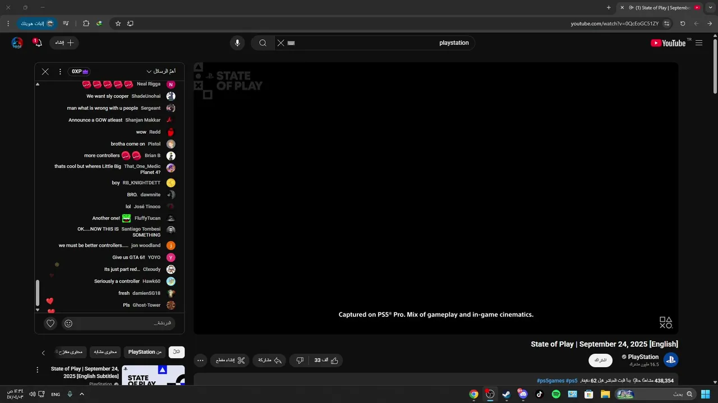Click chat author 'Shanjan Makkar'
Viewport: 718px width, 403px height.
143,120
